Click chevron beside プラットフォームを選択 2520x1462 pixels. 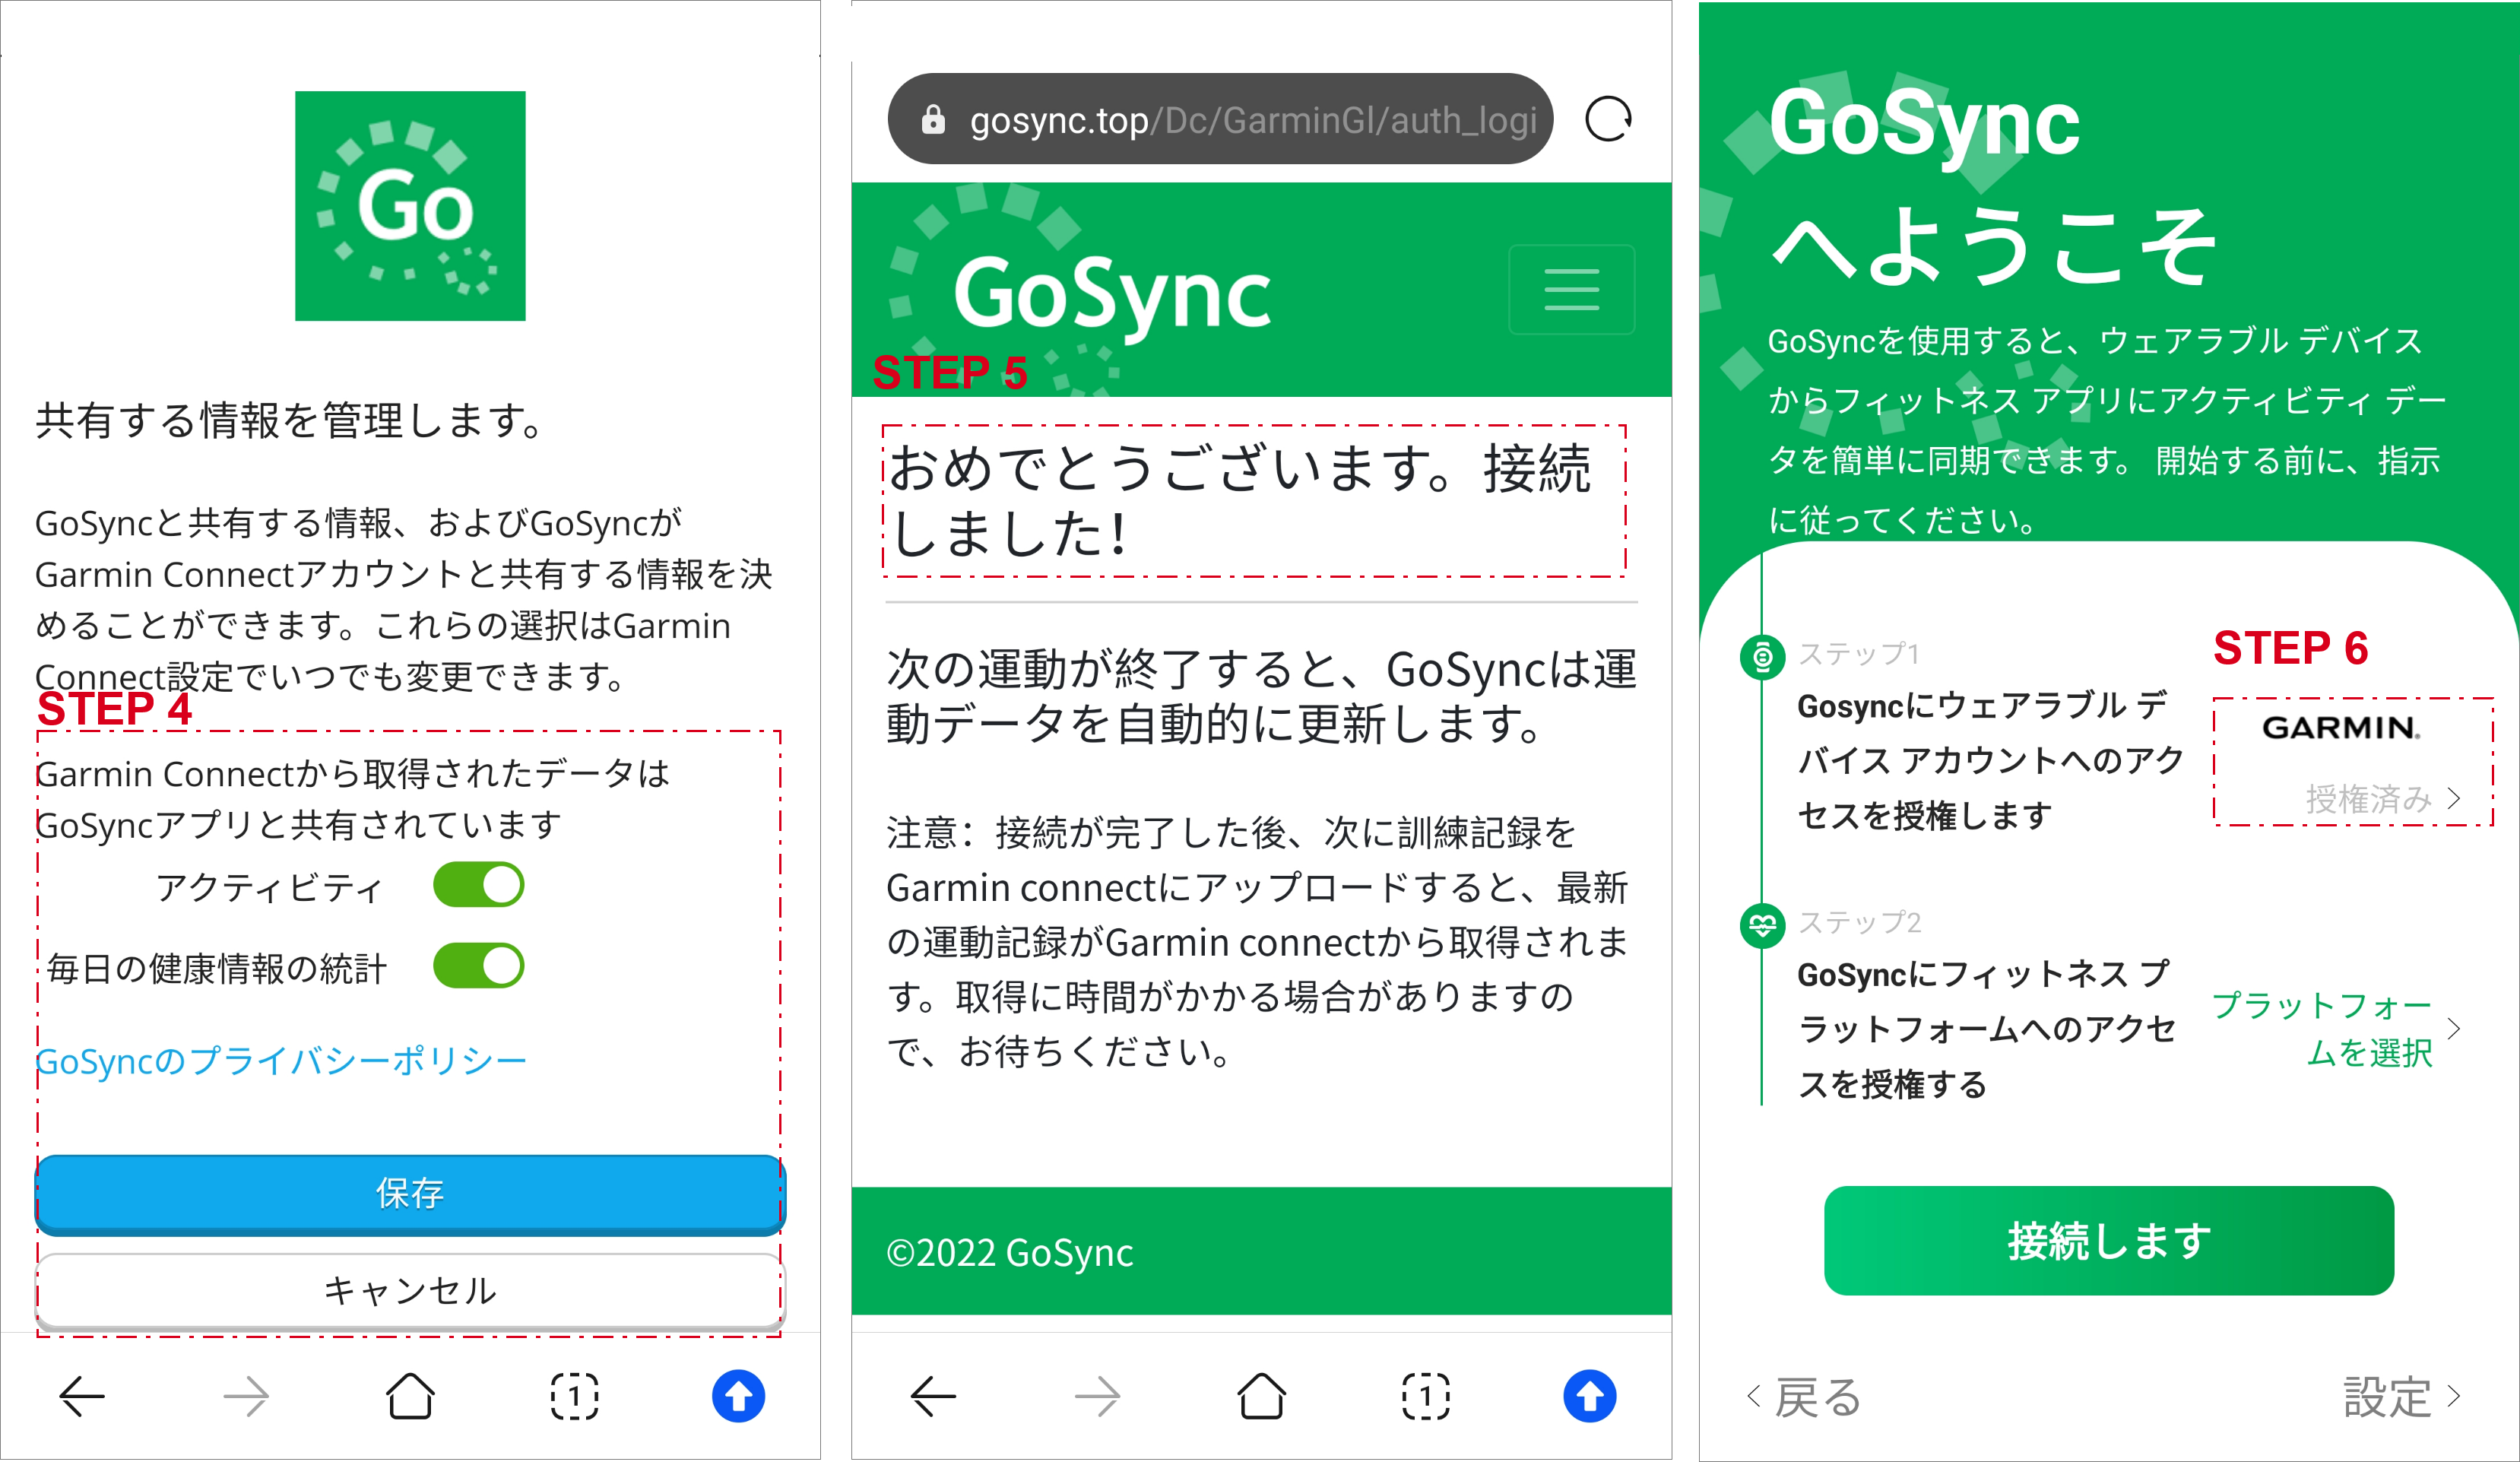pyautogui.click(x=2453, y=1028)
